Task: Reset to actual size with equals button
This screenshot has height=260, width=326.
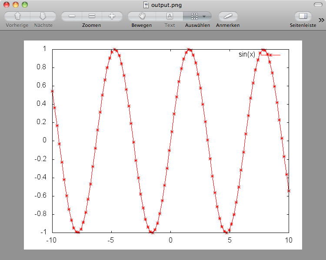Action: click(x=92, y=16)
